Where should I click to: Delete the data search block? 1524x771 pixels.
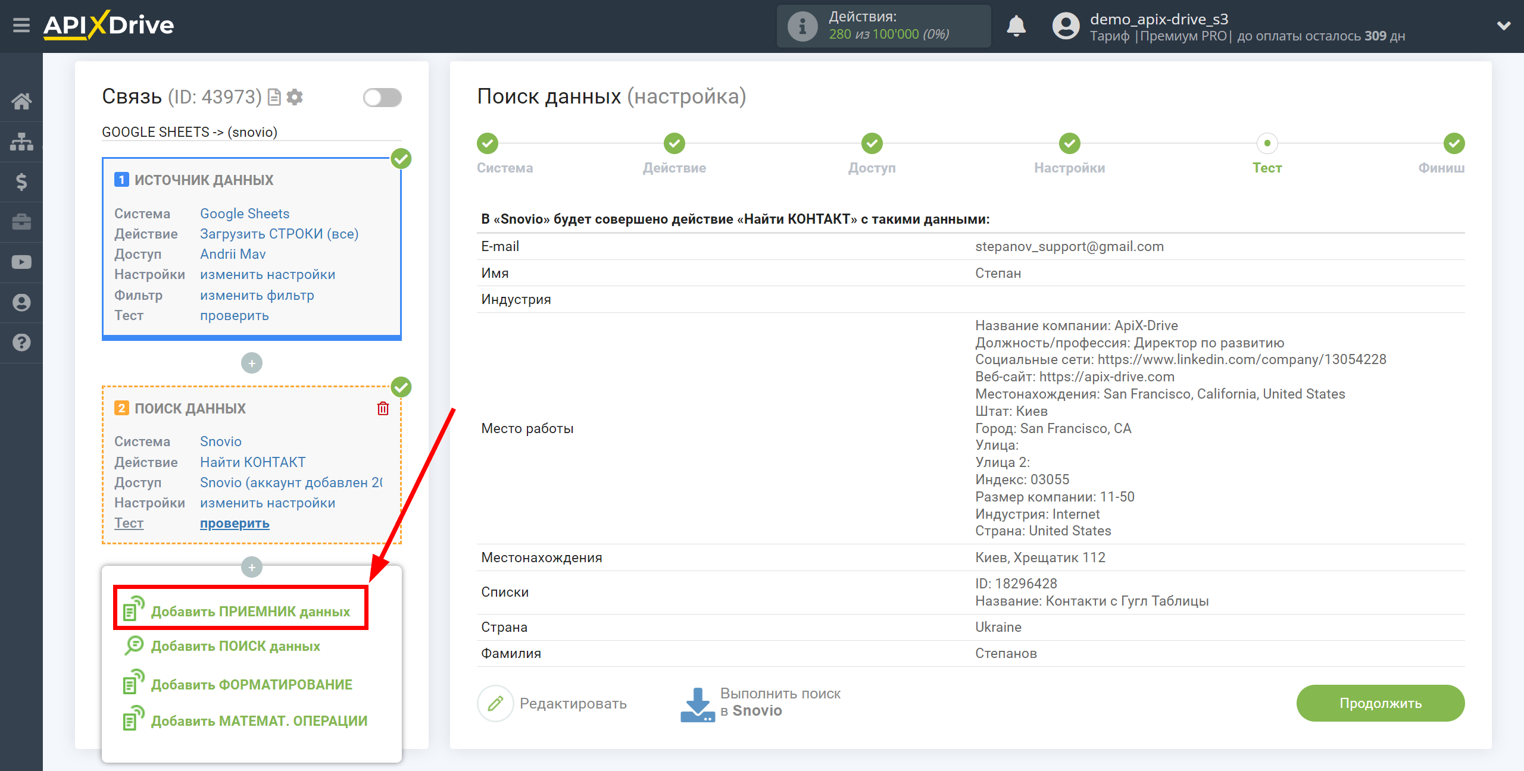coord(383,408)
